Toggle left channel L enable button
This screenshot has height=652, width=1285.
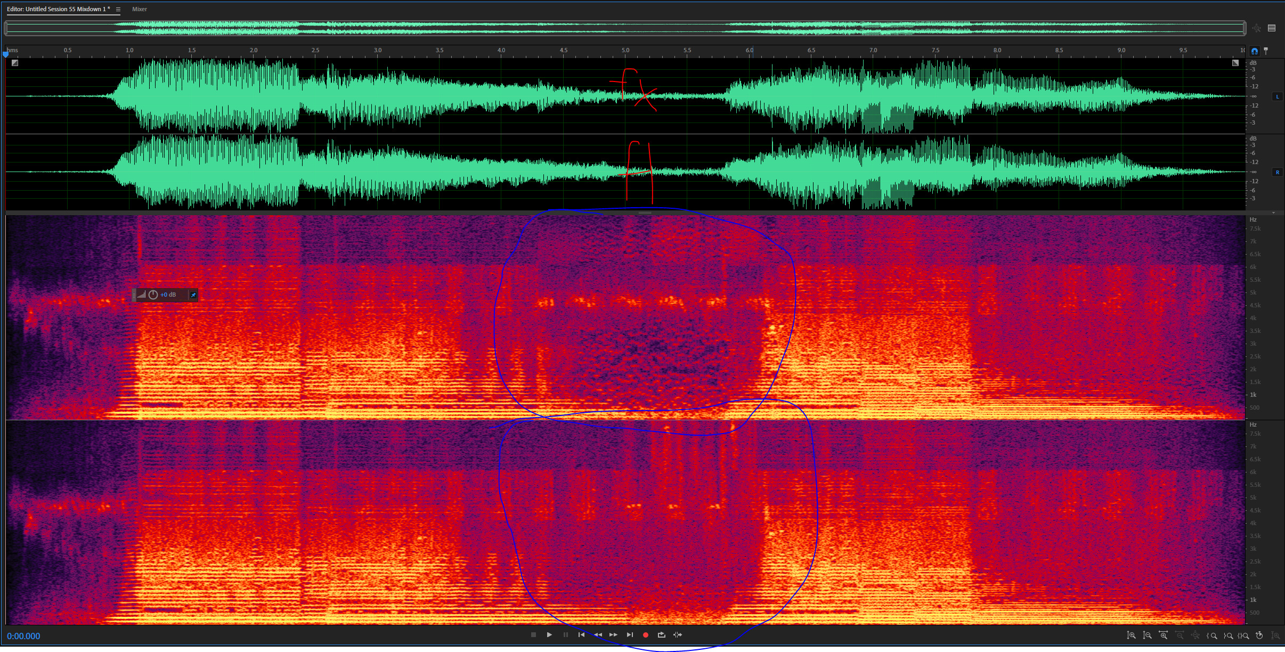(x=1278, y=96)
